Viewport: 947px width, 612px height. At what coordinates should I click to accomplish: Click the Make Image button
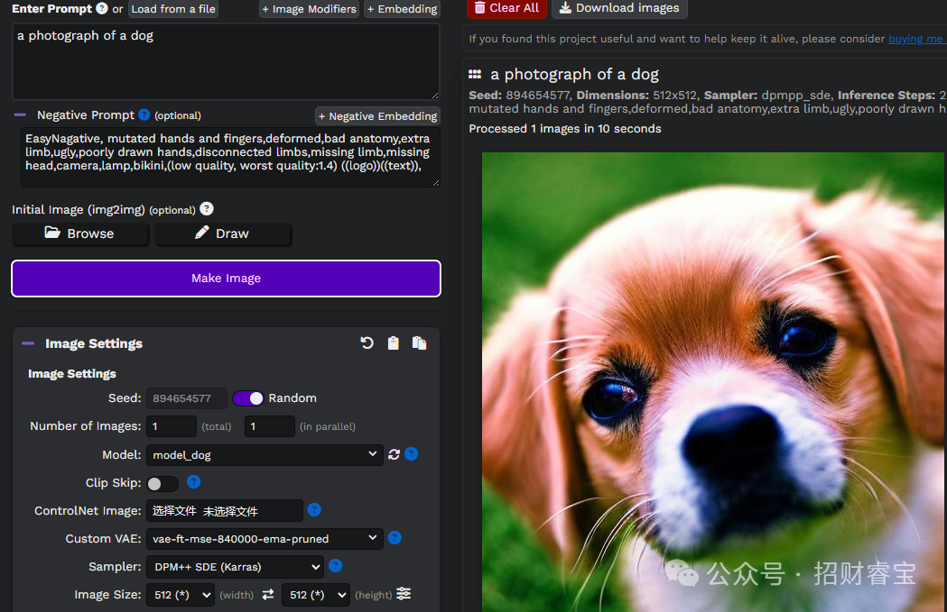click(x=226, y=278)
